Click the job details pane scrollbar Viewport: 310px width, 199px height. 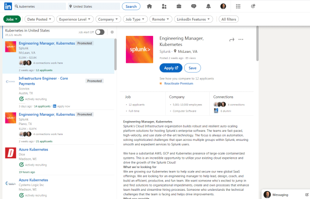(x=257, y=44)
